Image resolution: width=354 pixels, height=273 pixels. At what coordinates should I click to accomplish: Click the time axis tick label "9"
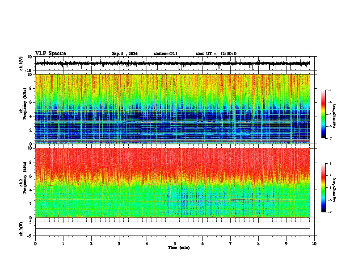(286, 244)
